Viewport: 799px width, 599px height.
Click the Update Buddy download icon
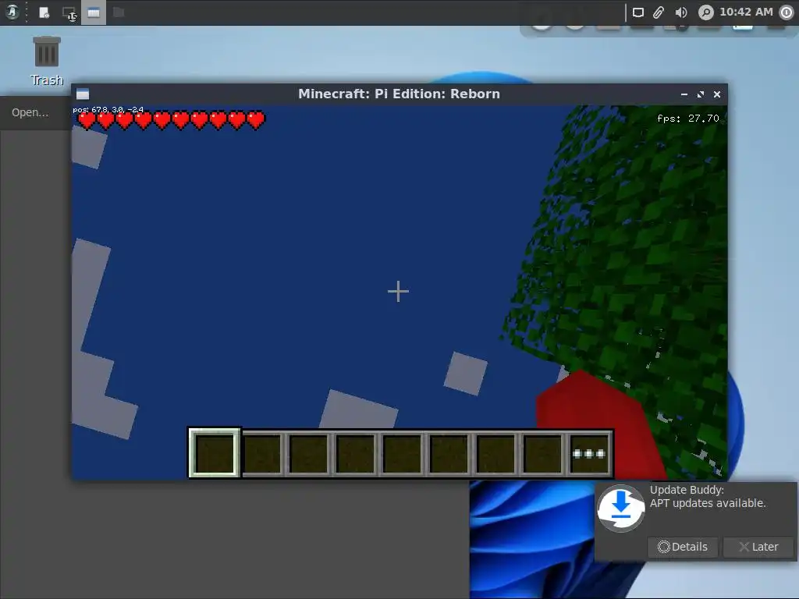(x=620, y=509)
